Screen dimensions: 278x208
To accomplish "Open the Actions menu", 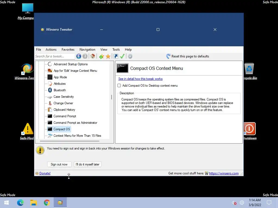I will [51, 50].
